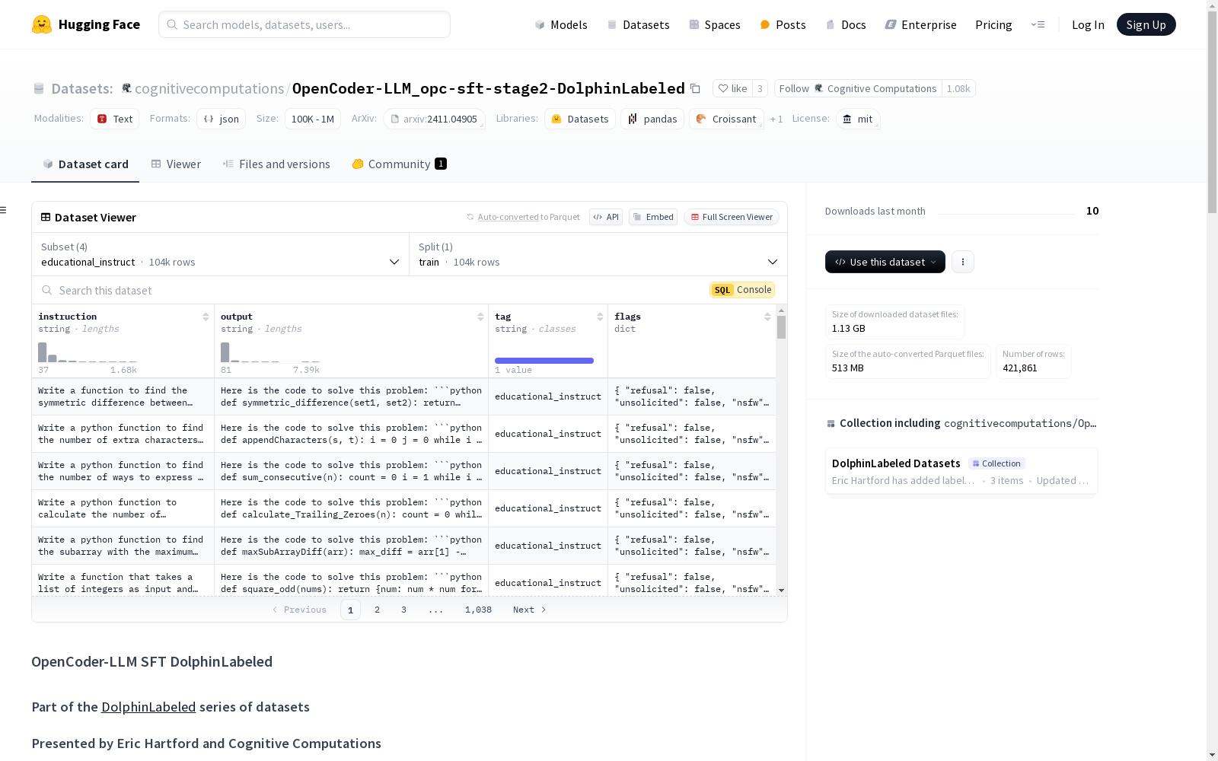This screenshot has width=1218, height=761.
Task: Switch to the Viewer tab
Action: pyautogui.click(x=176, y=164)
